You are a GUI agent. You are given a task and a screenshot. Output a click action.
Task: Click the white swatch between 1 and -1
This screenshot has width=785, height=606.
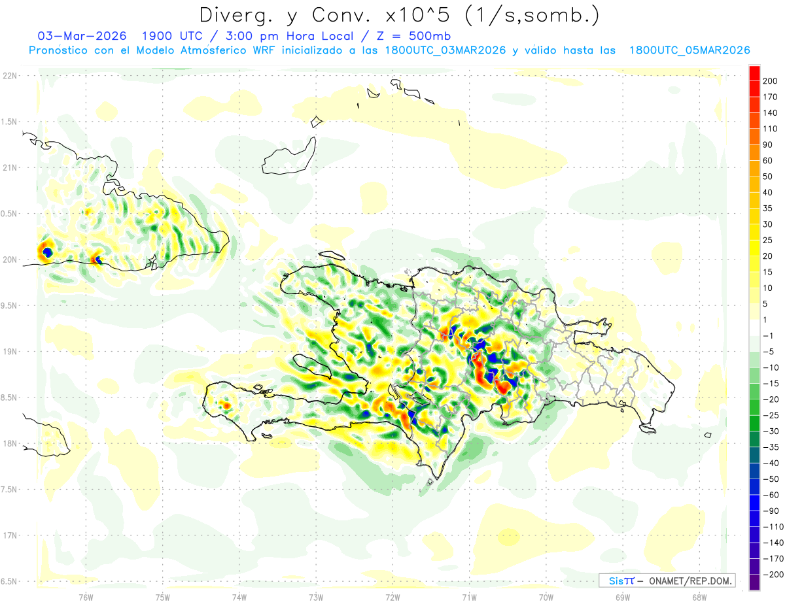[x=754, y=328]
